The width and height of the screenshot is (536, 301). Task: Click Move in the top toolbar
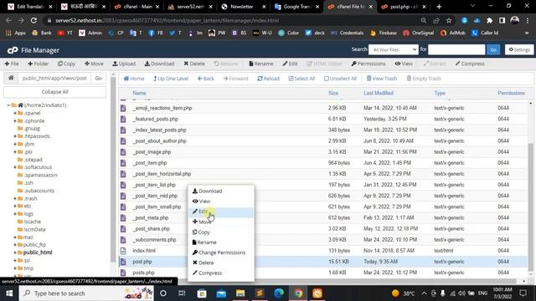[x=94, y=64]
